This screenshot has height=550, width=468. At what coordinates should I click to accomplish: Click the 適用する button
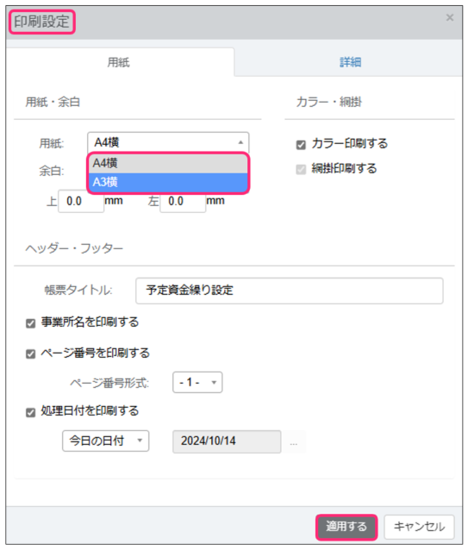click(346, 527)
